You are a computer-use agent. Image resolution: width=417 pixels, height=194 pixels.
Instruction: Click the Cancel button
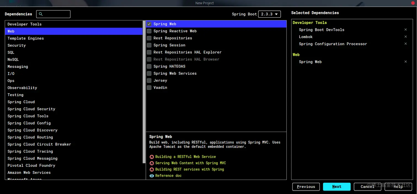point(367,187)
